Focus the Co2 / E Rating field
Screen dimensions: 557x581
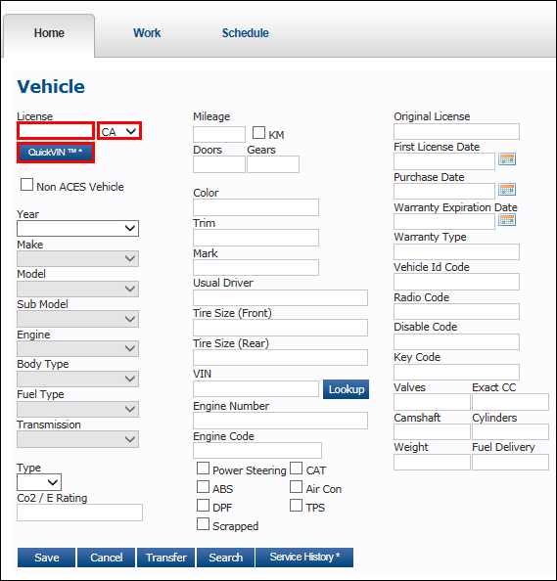(79, 513)
